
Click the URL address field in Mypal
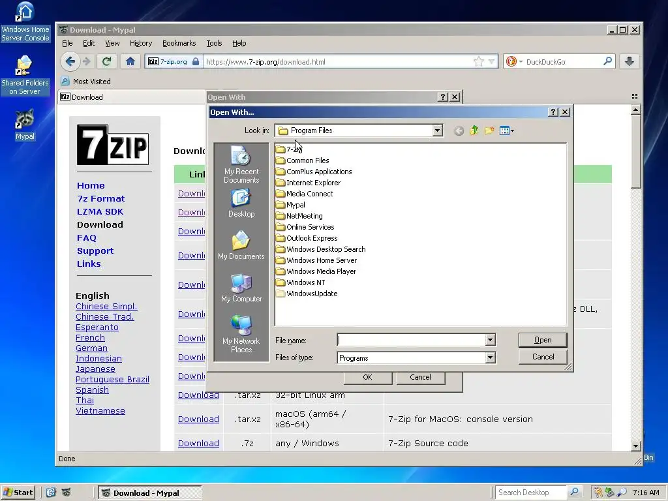pyautogui.click(x=337, y=62)
